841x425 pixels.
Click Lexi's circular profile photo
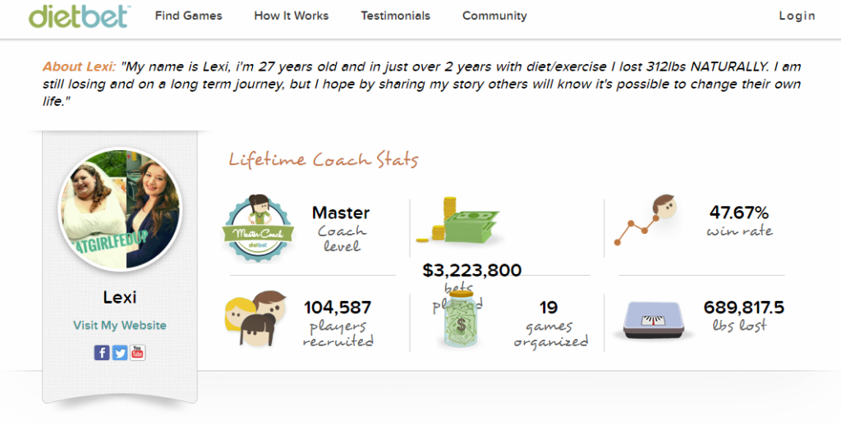120,209
